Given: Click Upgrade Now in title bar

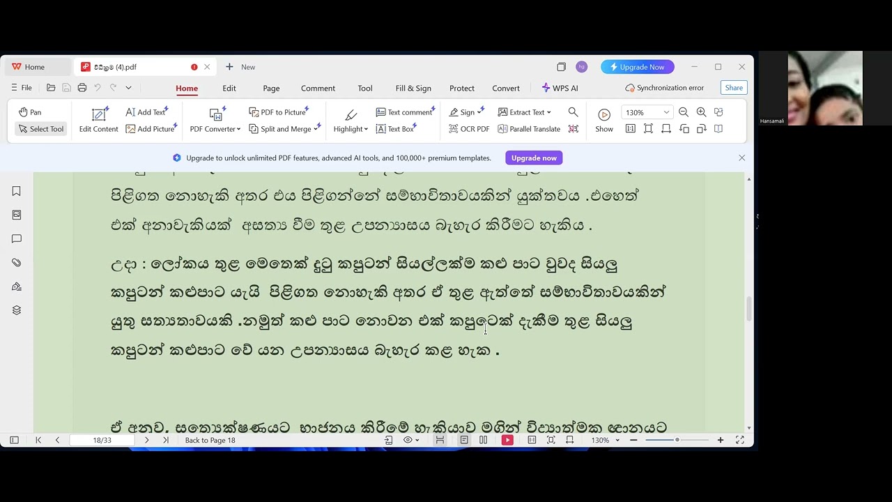Looking at the screenshot, I should point(638,67).
